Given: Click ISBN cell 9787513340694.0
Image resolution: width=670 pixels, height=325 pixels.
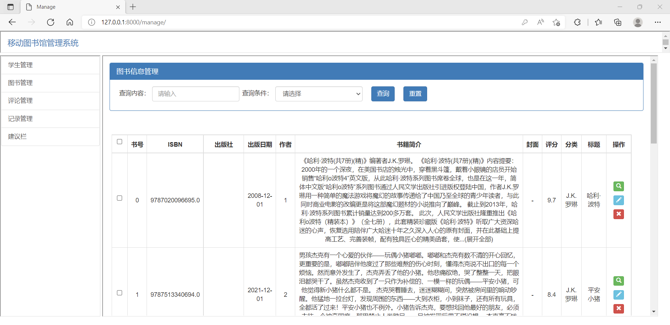Looking at the screenshot, I should tap(175, 295).
